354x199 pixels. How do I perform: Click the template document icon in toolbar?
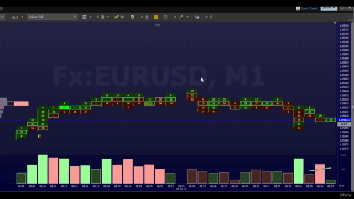point(103,17)
